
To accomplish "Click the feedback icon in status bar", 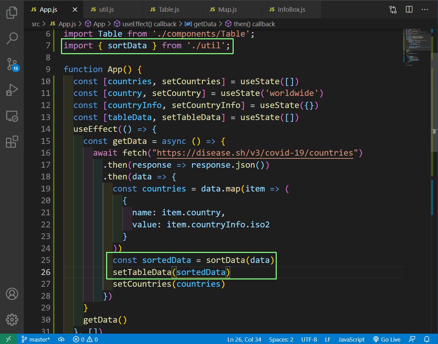I will click(412, 340).
